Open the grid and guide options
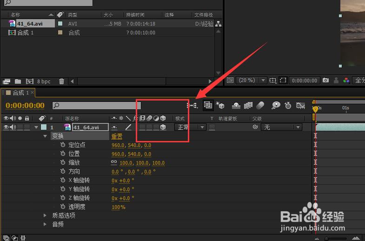This screenshot has width=365, height=241. tap(272, 80)
